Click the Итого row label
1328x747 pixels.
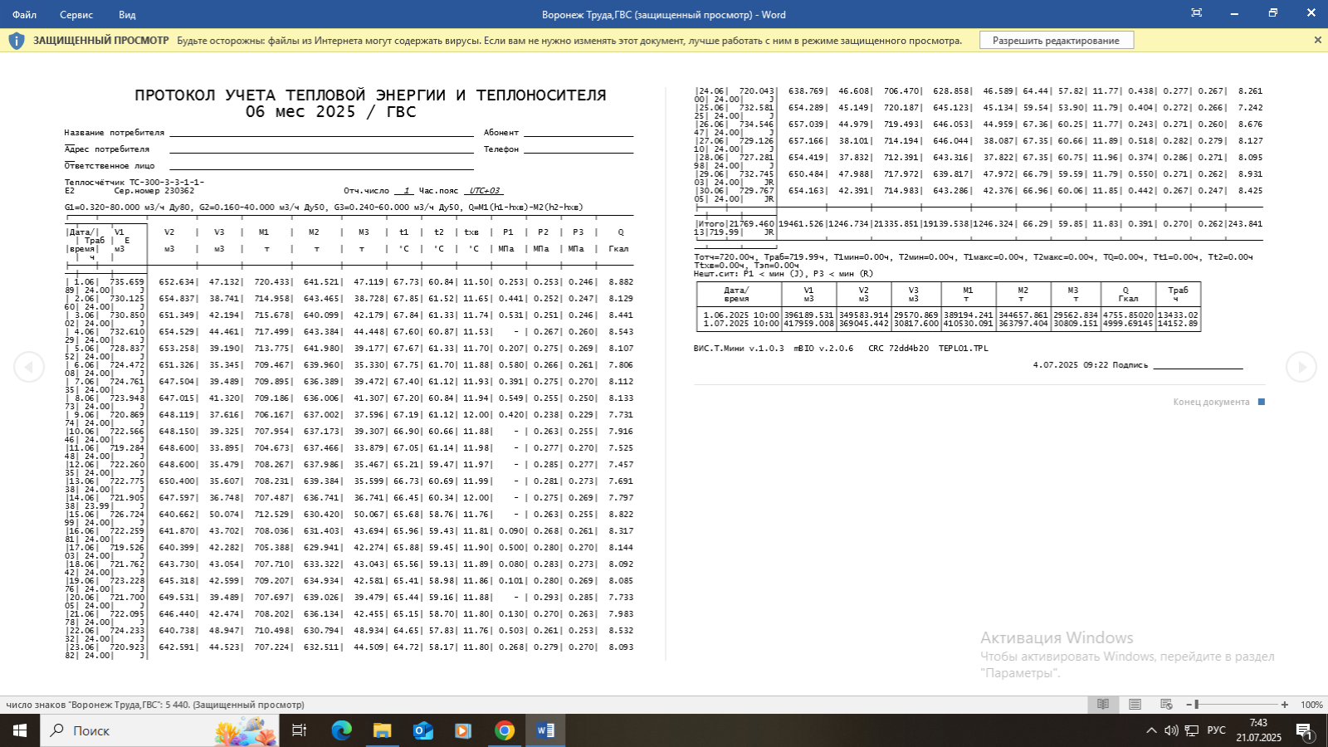710,223
